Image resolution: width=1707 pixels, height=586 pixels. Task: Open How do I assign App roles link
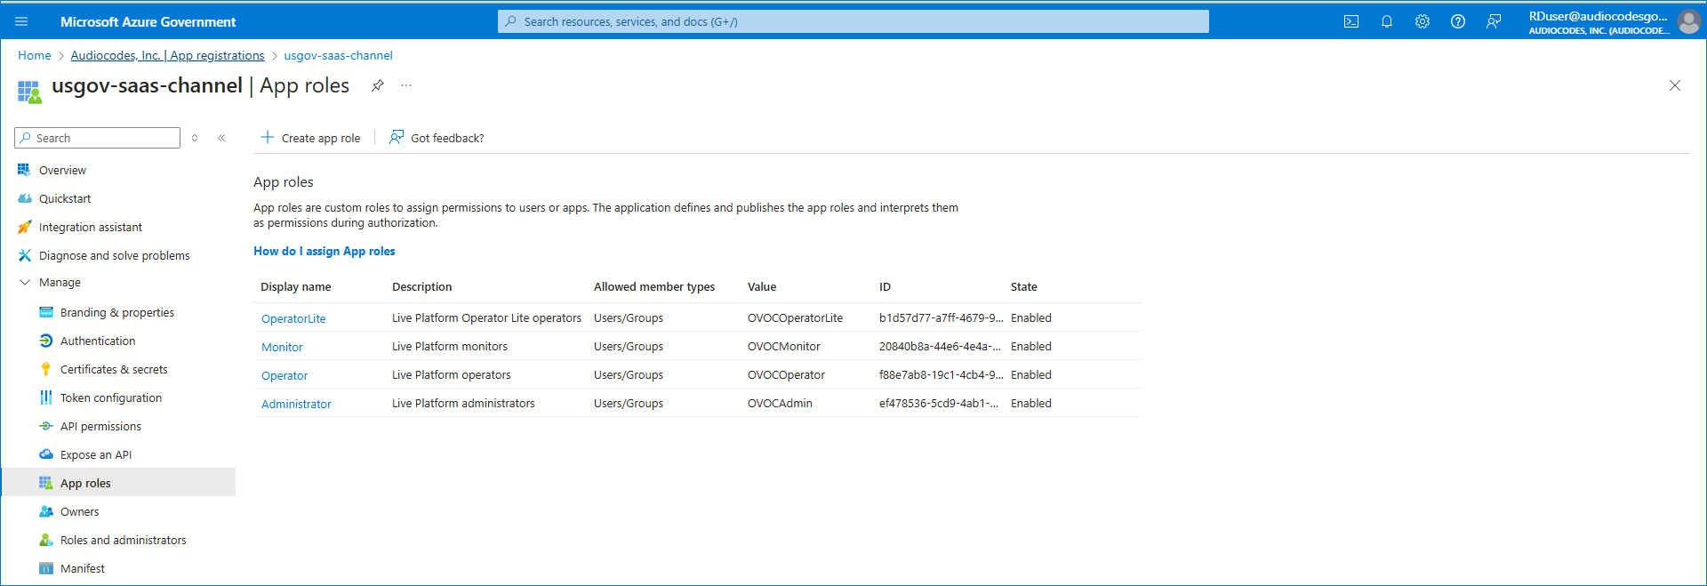pyautogui.click(x=325, y=251)
